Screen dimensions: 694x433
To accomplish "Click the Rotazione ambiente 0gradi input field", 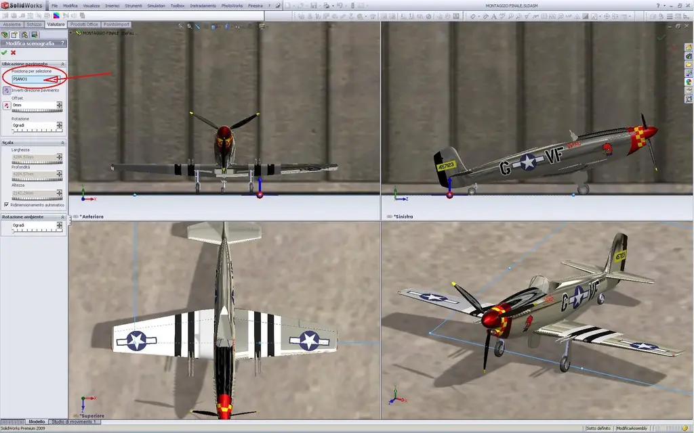I will 34,225.
